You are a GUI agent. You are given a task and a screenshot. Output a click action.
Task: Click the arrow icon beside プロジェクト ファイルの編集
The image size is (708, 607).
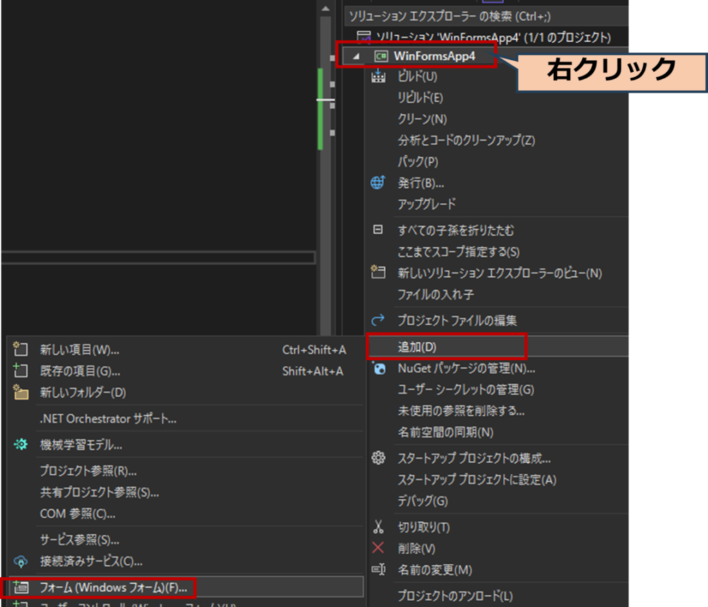(x=378, y=320)
